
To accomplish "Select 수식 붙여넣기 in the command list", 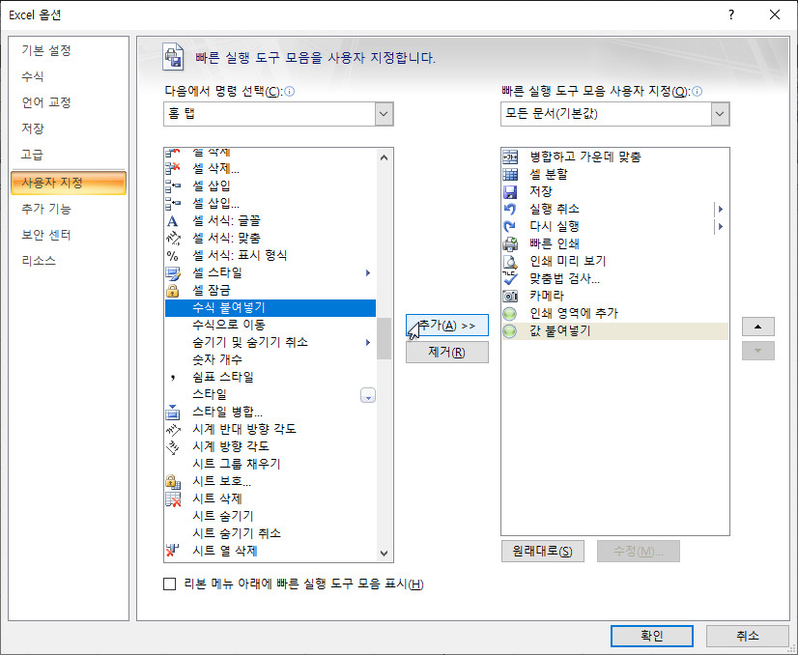I will click(x=271, y=308).
